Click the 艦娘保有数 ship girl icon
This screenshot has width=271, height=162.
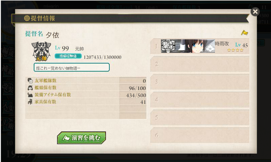30,88
